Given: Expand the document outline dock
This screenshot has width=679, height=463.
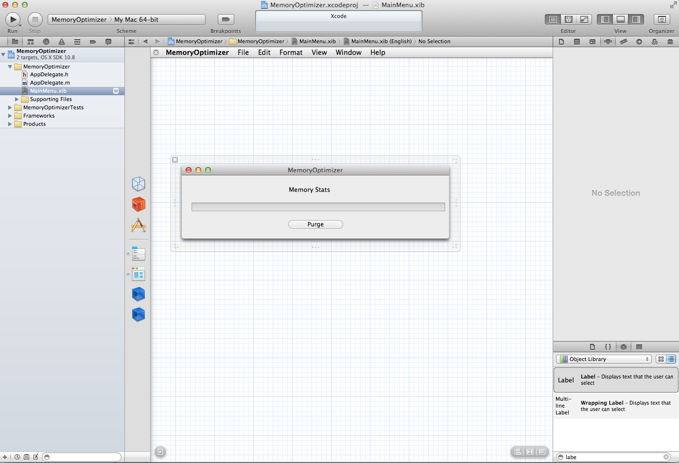Looking at the screenshot, I should point(160,452).
